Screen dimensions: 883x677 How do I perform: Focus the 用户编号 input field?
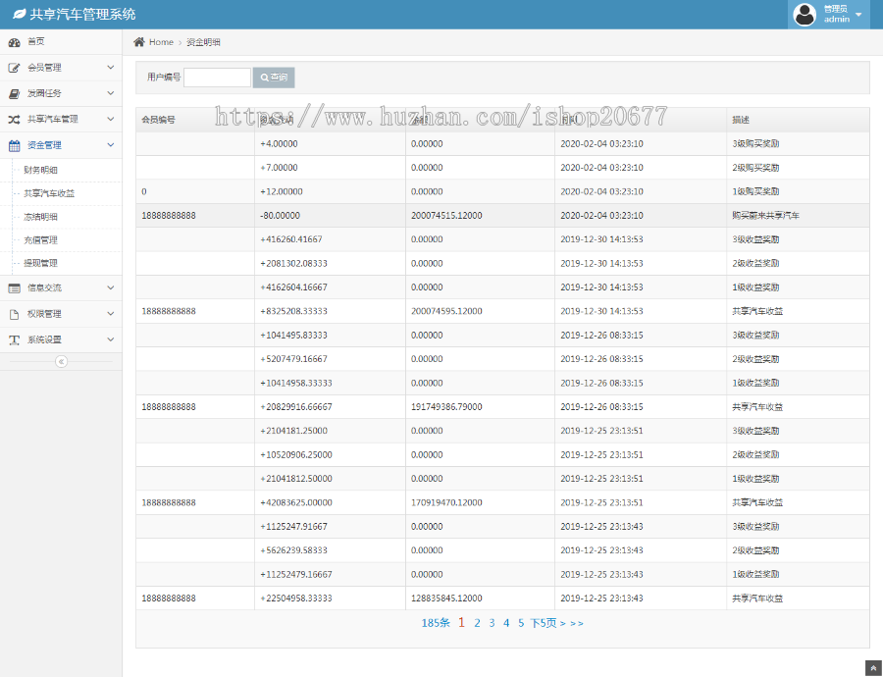pos(217,78)
